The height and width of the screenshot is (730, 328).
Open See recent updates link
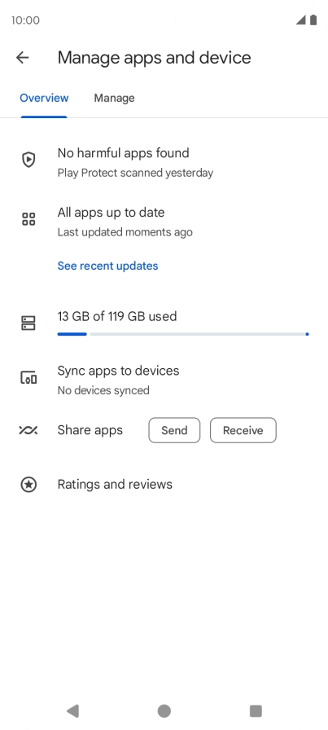click(108, 266)
